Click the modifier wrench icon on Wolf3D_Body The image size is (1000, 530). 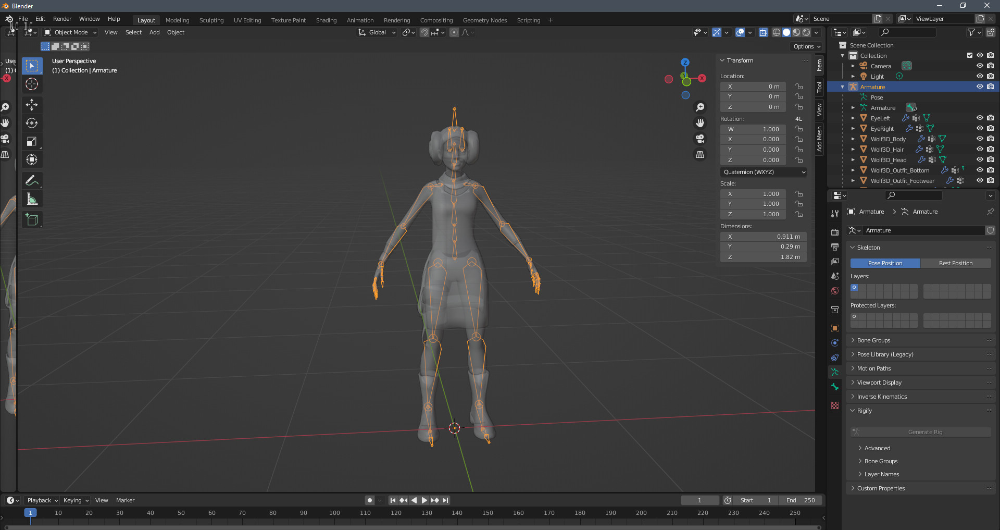(x=921, y=139)
